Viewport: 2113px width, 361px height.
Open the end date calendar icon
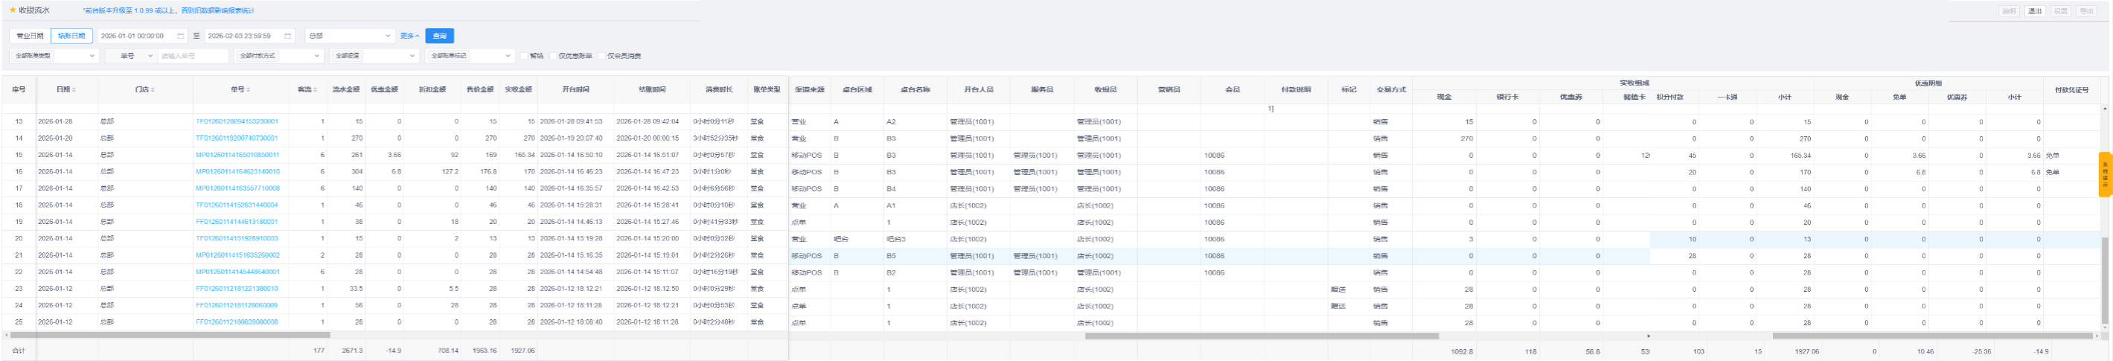(x=288, y=36)
